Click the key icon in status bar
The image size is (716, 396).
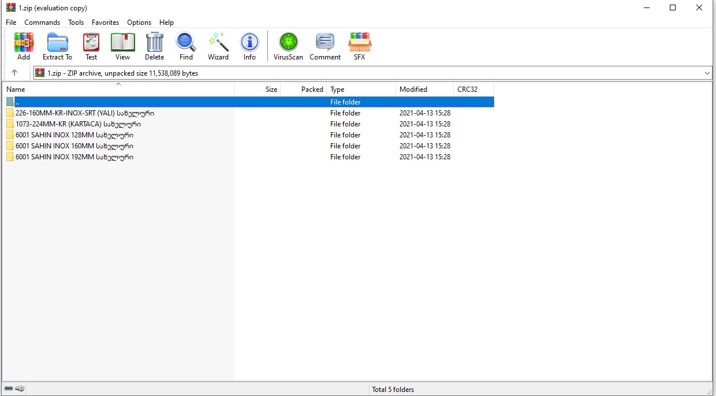coord(20,389)
